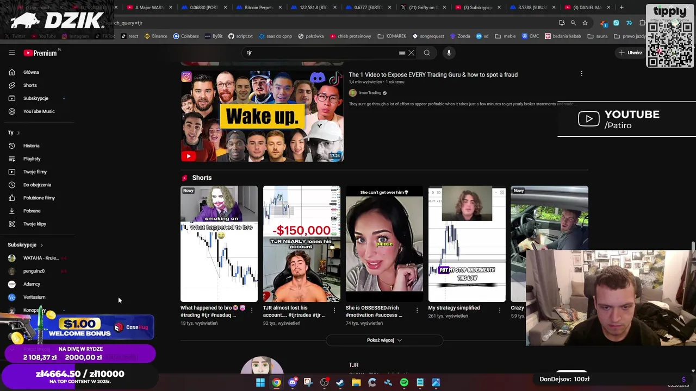Click the page vertical scrollbar thumb
The image size is (696, 391).
[x=693, y=247]
